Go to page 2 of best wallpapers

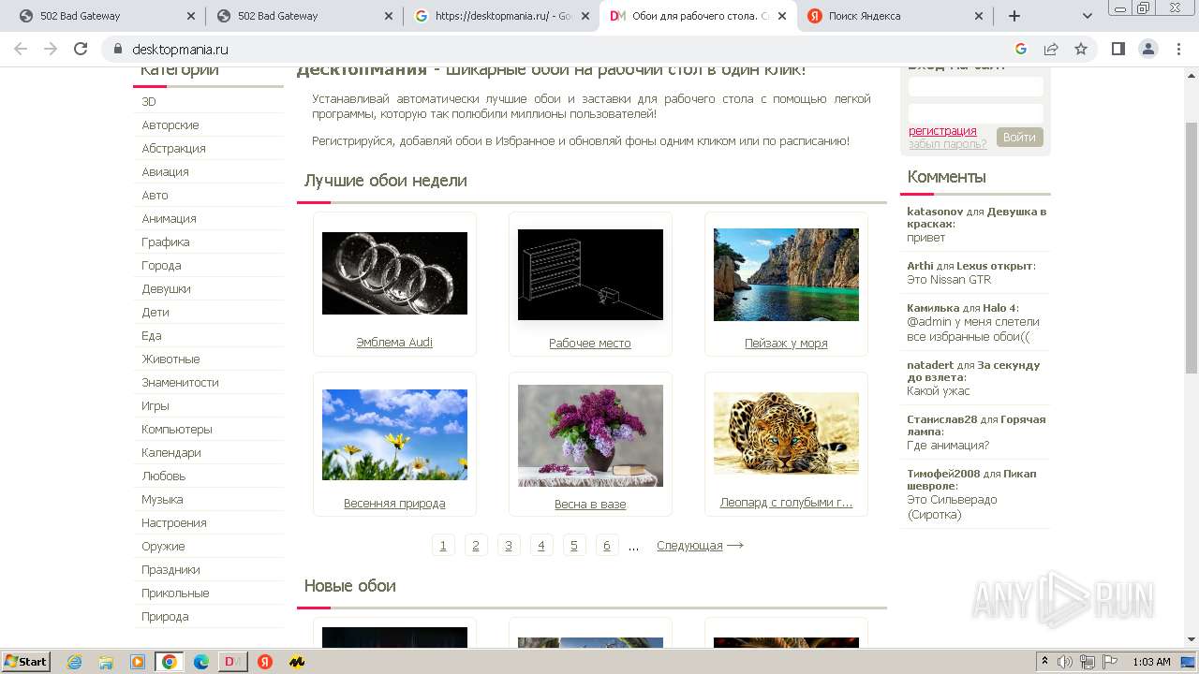[476, 546]
